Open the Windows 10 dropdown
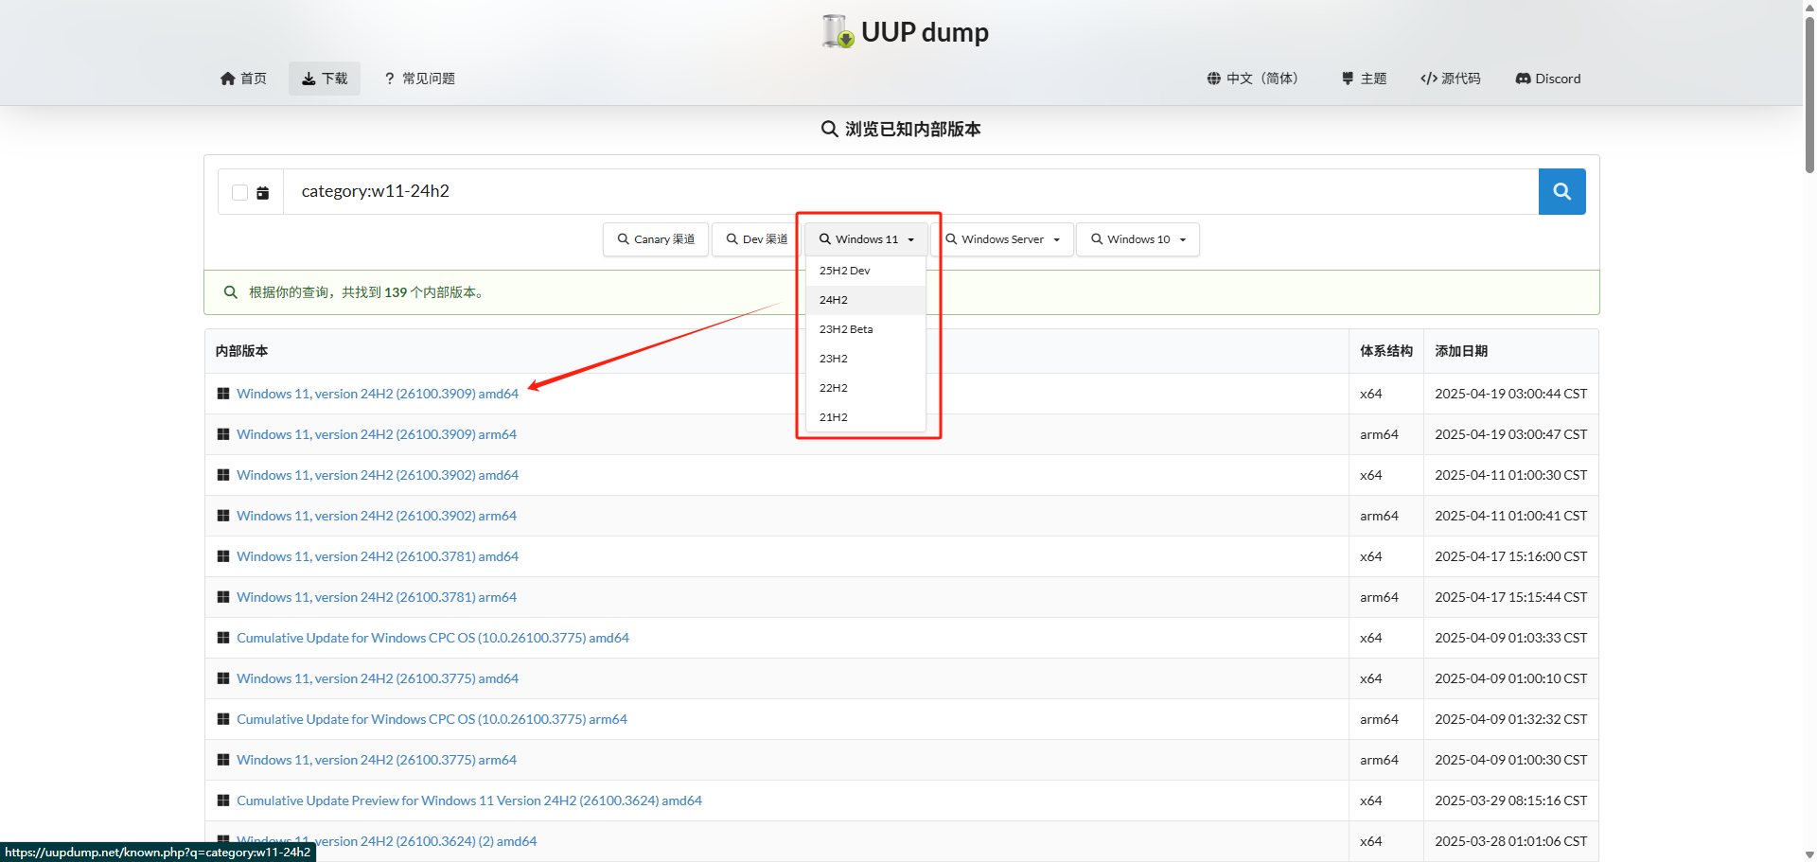The width and height of the screenshot is (1817, 862). pyautogui.click(x=1138, y=239)
